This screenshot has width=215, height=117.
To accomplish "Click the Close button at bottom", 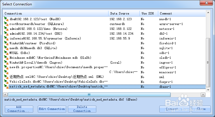I will (201, 109).
